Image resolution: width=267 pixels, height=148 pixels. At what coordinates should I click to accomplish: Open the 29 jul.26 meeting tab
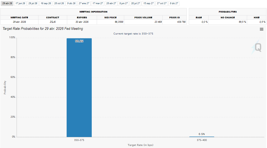33,3
